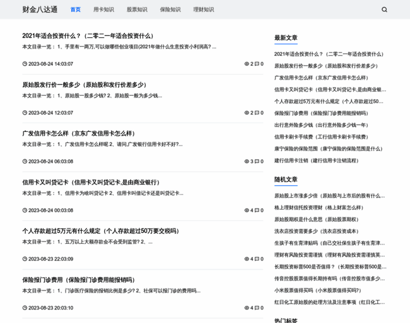Open the search icon in the header
Screen dimensions: 410x323
(384, 10)
